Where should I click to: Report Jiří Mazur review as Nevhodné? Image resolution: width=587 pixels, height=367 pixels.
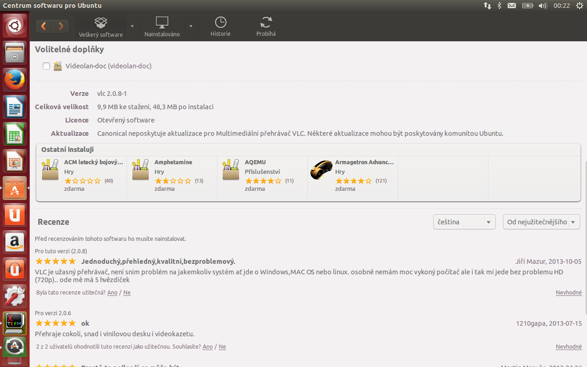(x=569, y=293)
